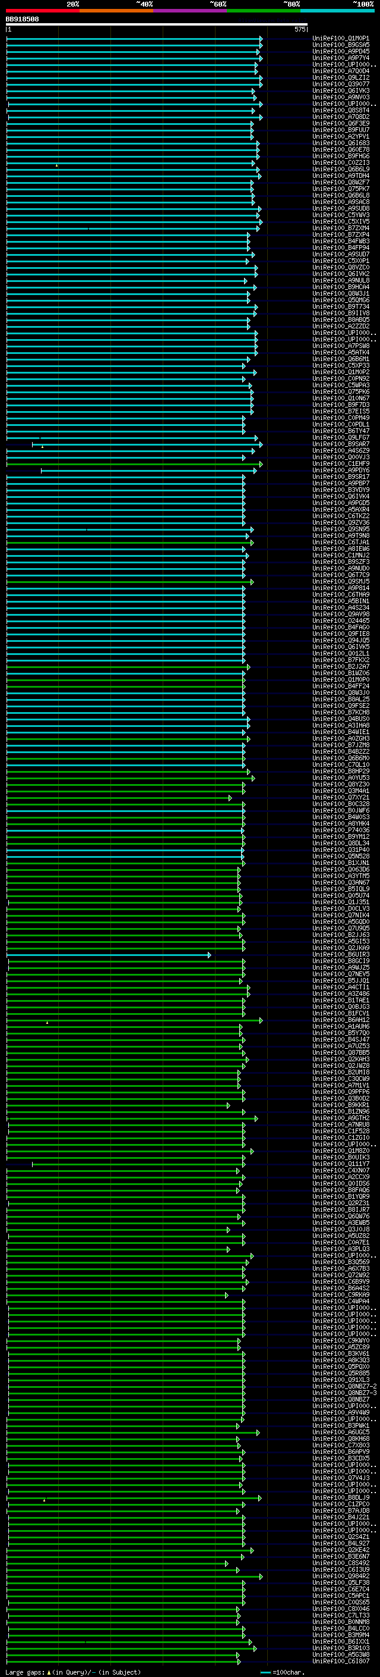Select label UniRef100_B9FHG6
Screen dimensions: 380x1677
[x=341, y=156]
